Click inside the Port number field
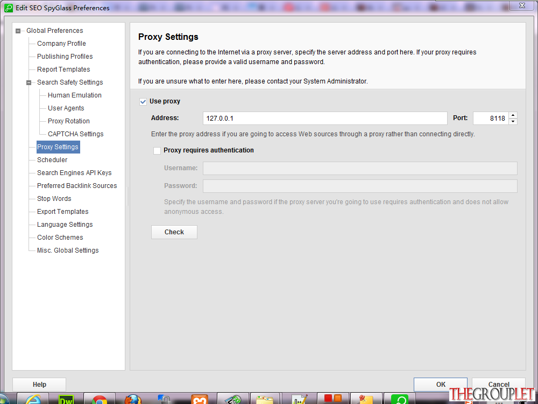 click(x=491, y=118)
